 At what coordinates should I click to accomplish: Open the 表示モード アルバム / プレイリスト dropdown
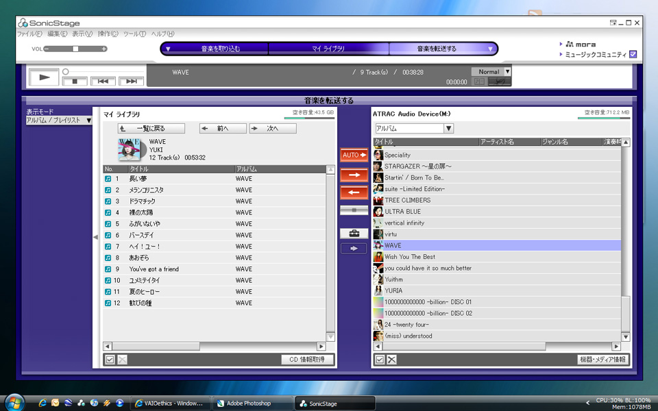59,121
